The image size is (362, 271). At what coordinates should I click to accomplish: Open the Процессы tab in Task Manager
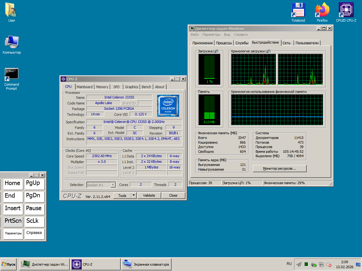click(224, 43)
